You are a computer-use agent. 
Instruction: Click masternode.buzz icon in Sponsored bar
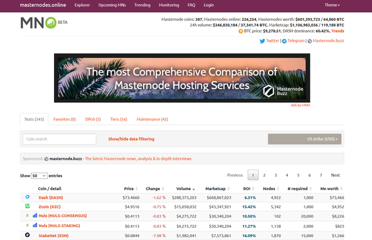(x=46, y=159)
